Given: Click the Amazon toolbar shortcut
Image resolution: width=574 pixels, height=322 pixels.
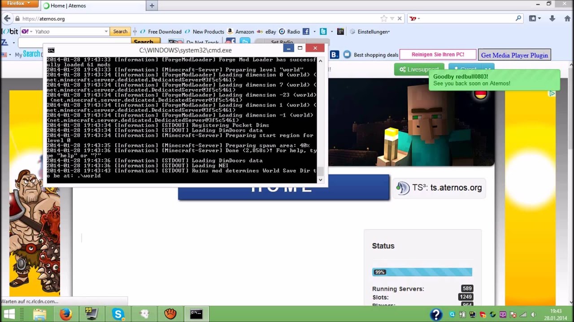Looking at the screenshot, I should (x=241, y=31).
